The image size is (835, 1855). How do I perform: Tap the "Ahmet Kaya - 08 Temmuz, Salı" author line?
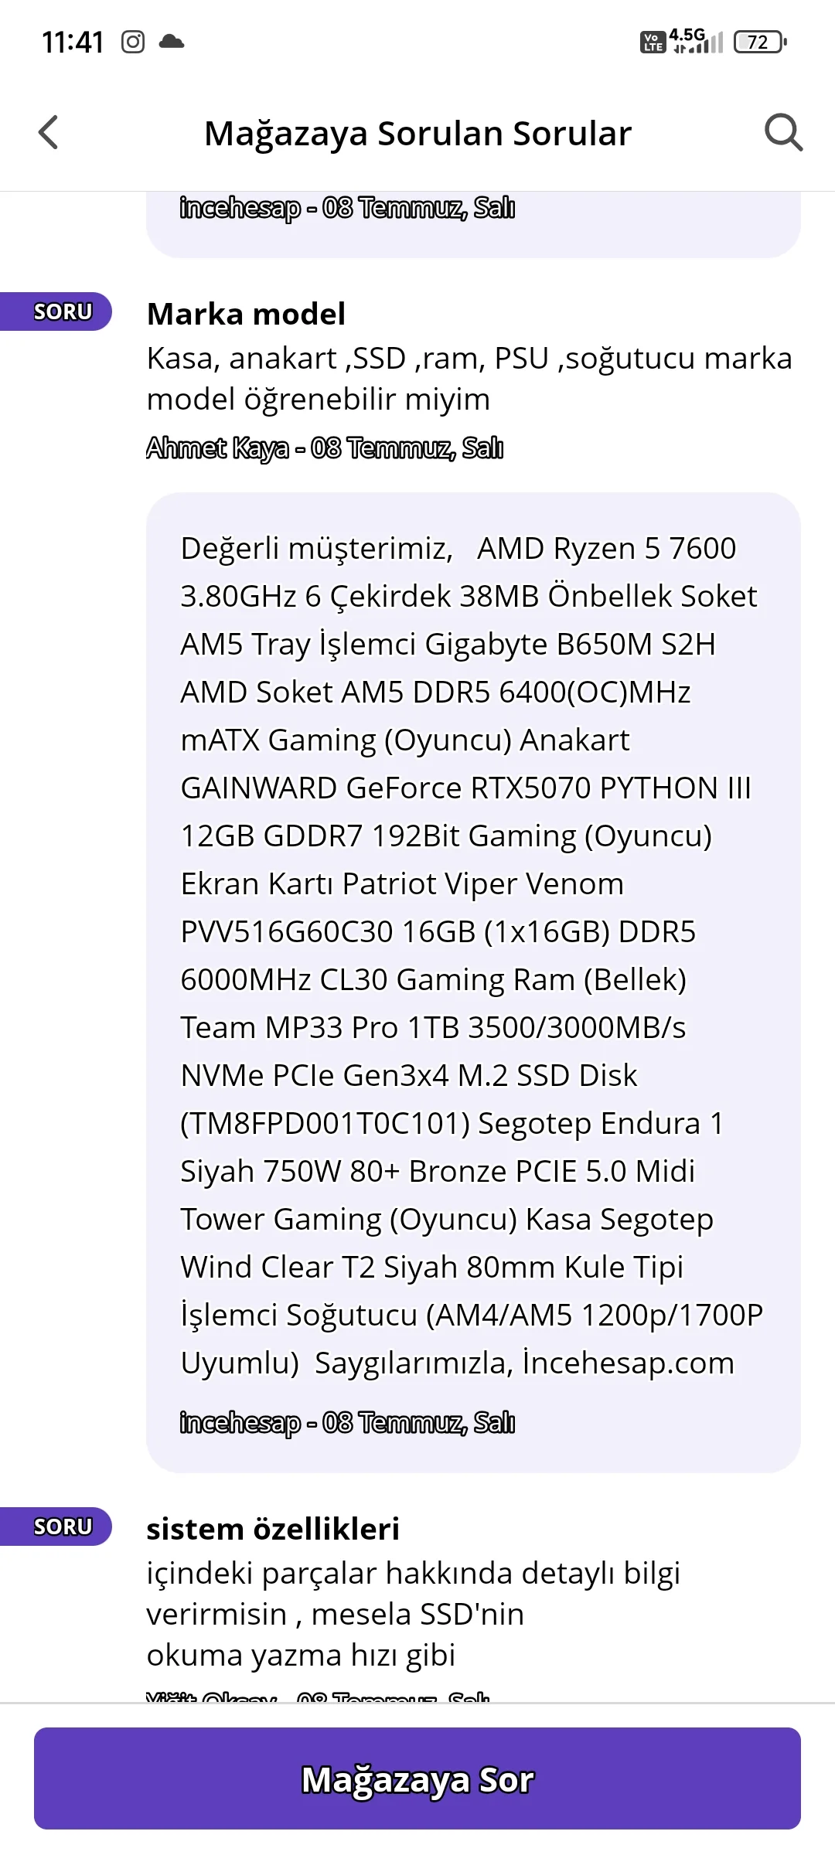click(x=325, y=448)
